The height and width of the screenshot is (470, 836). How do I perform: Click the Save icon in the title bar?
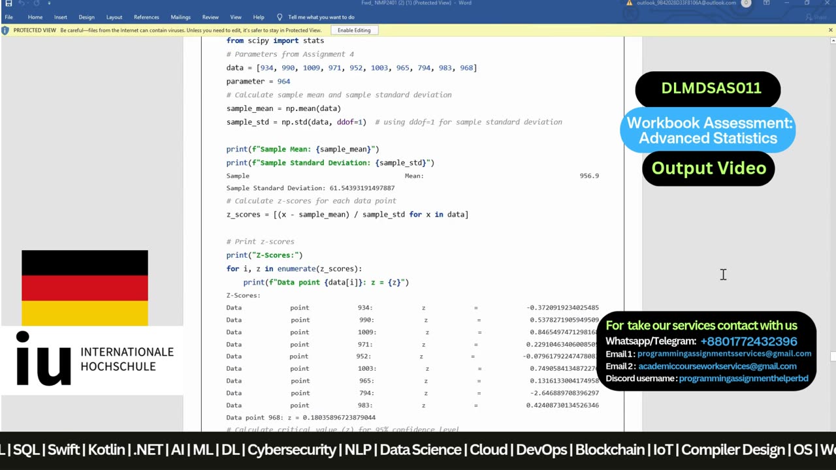(8, 3)
